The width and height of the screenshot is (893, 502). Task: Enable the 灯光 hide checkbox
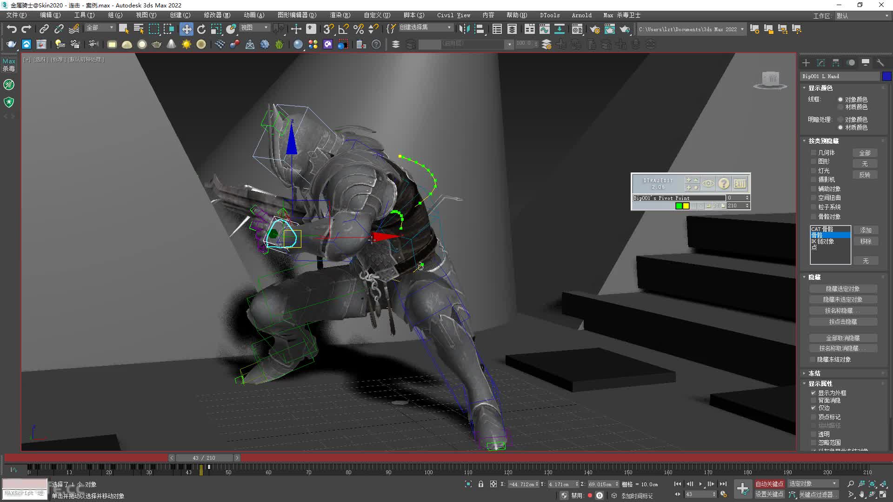(813, 171)
